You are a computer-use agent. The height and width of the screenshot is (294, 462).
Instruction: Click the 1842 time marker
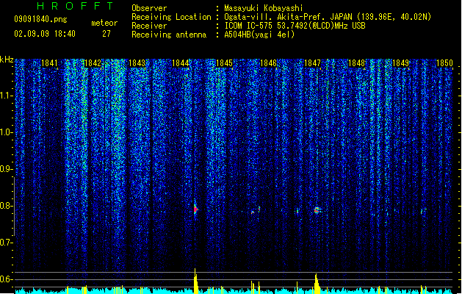click(93, 63)
